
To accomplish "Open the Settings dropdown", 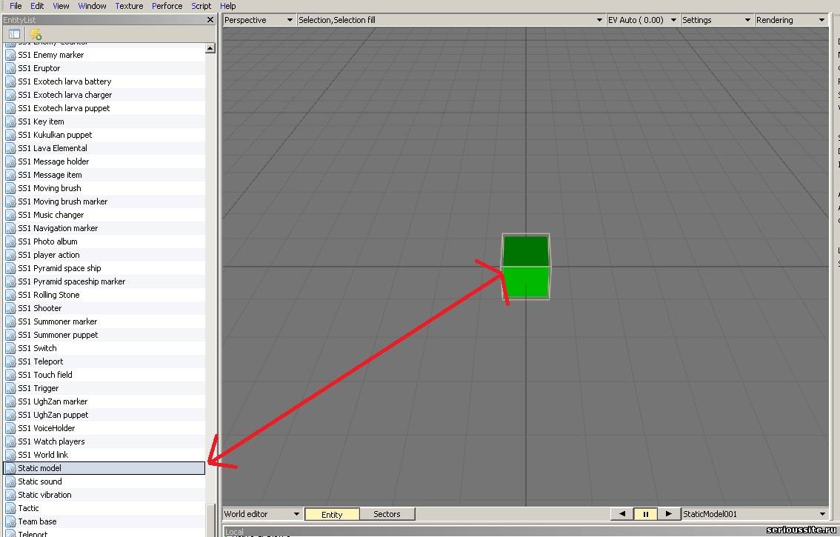I will click(716, 20).
